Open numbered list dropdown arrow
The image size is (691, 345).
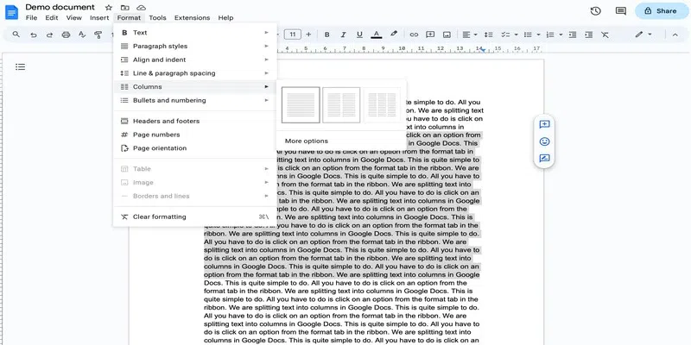561,34
